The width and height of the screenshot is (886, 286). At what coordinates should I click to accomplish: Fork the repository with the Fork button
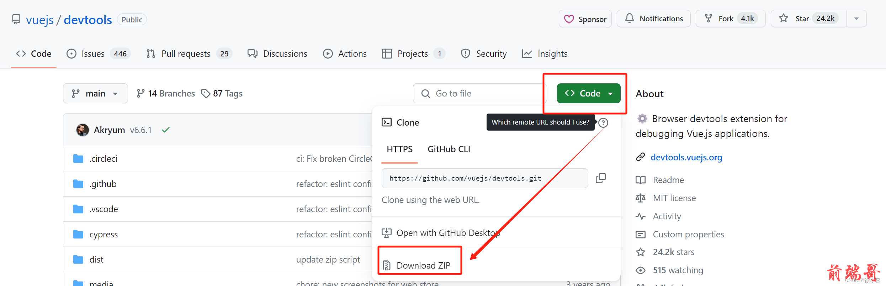tap(731, 18)
